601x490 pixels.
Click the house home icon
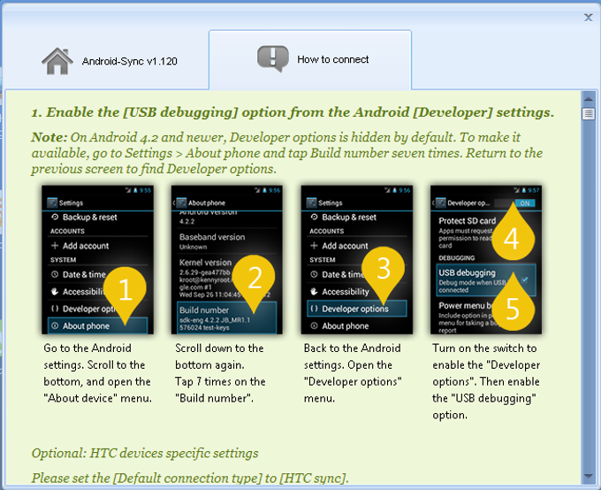pyautogui.click(x=57, y=61)
